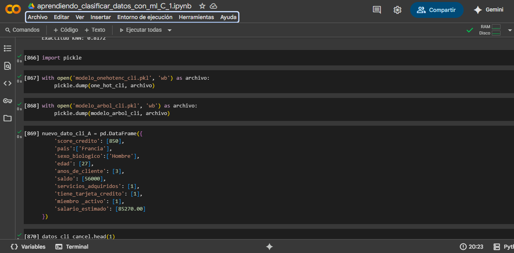Click the RAM and Disco usage indicator
Image resolution: width=514 pixels, height=253 pixels.
490,30
